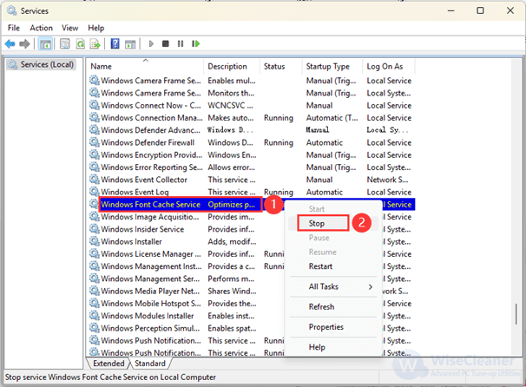Viewport: 526px width, 387px height.
Task: Toggle the Show/Hide Console Tree icon
Action: [x=45, y=44]
